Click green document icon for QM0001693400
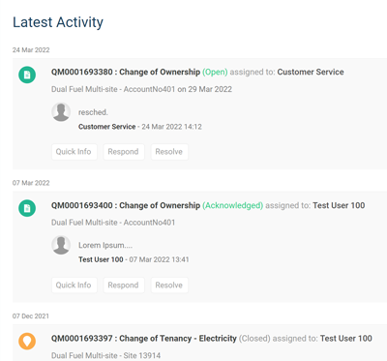 coord(27,208)
